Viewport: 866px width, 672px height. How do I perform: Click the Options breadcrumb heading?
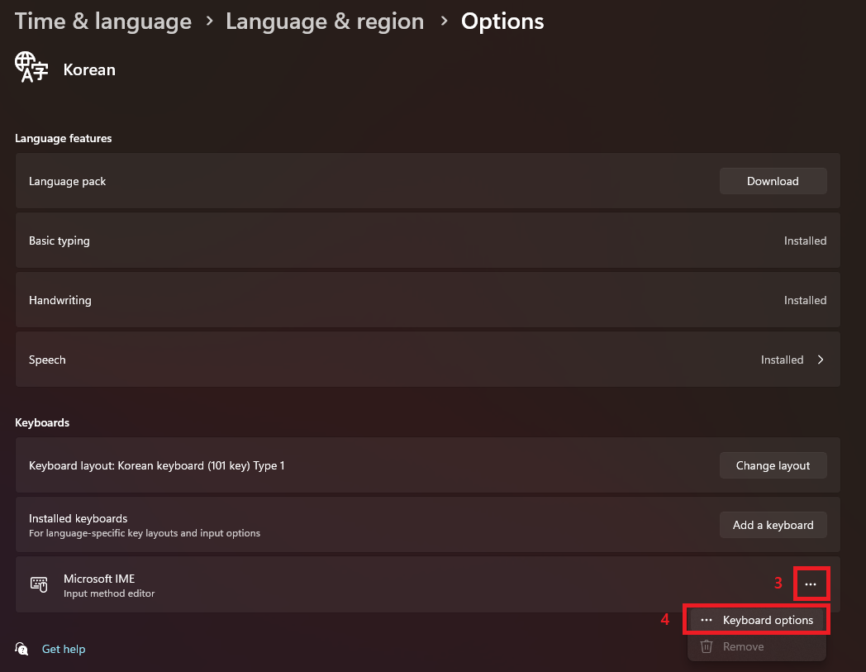coord(502,21)
